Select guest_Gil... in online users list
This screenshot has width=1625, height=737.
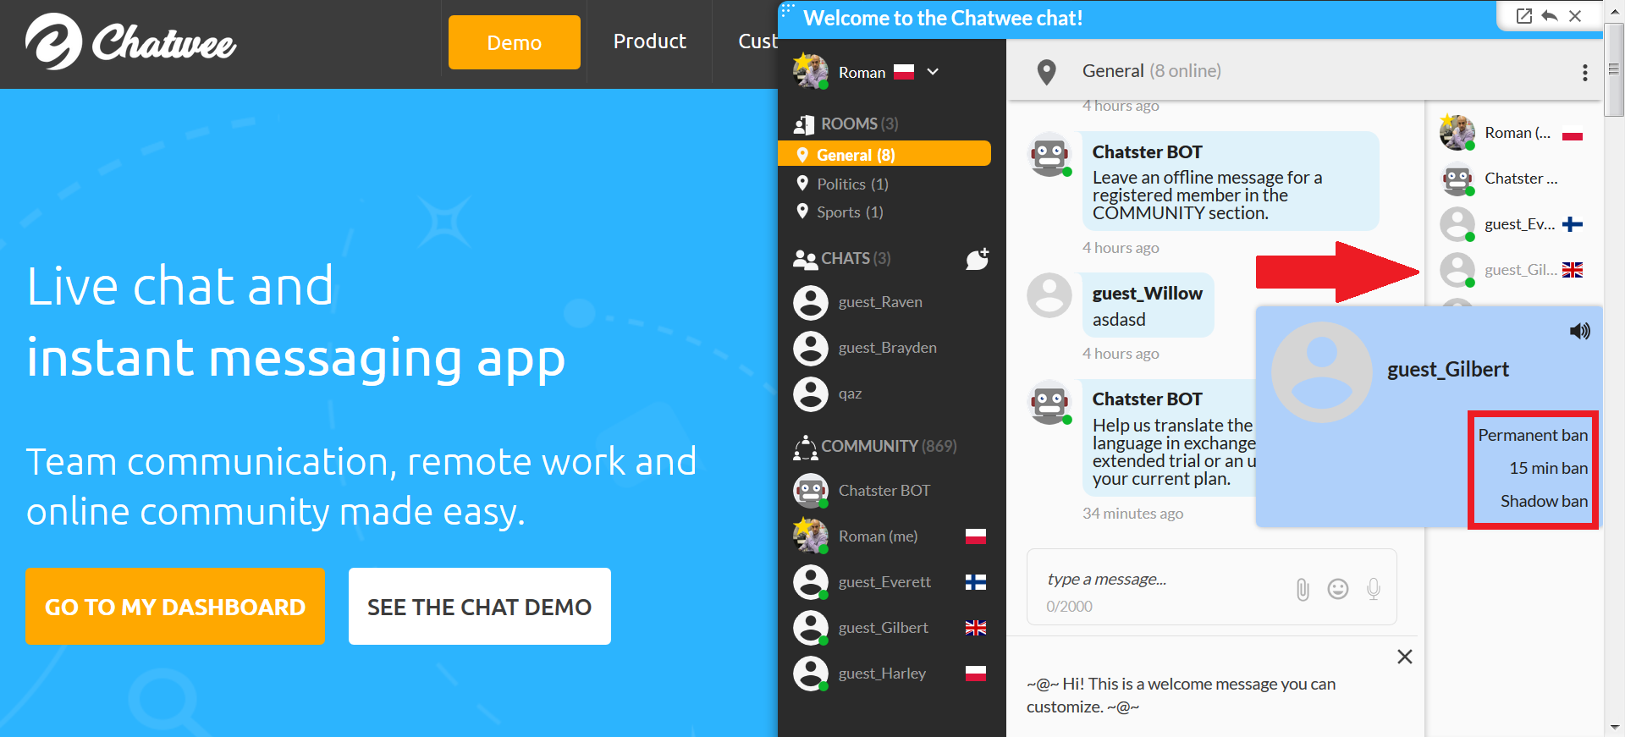pos(1512,270)
